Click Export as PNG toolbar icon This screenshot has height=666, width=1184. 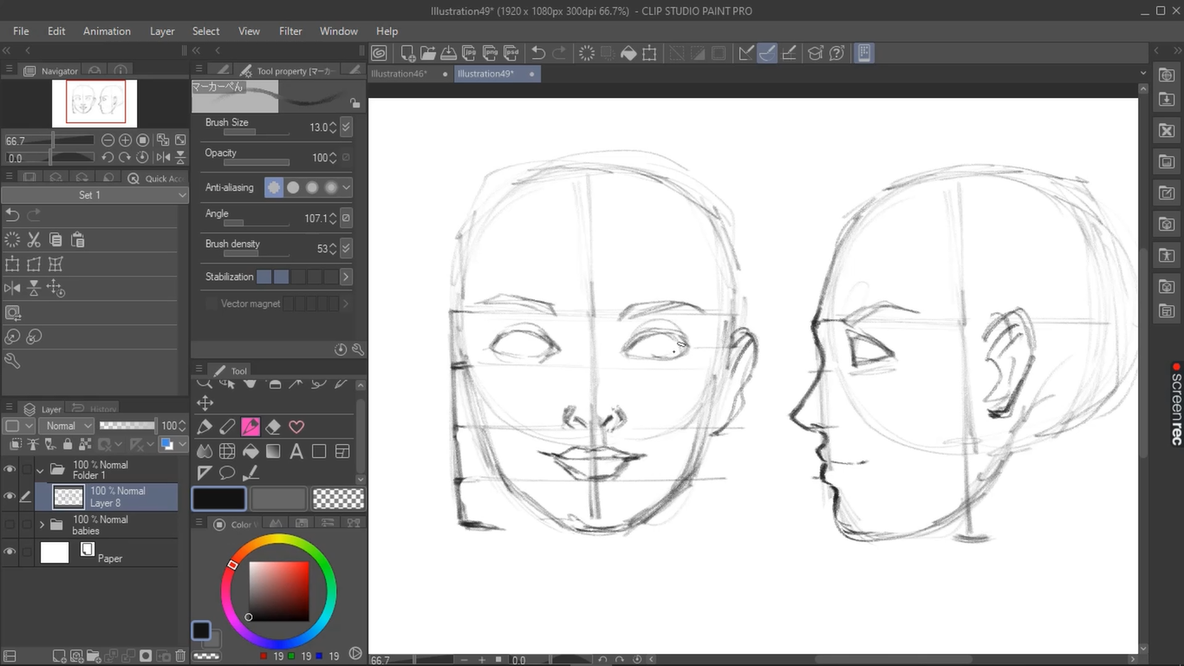491,53
